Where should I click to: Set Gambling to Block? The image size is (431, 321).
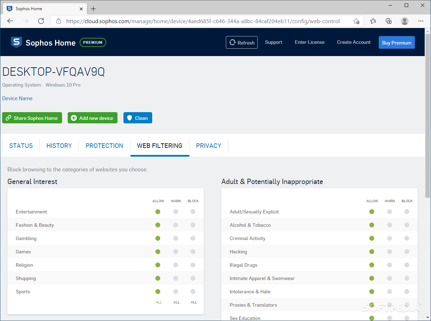[x=193, y=238]
